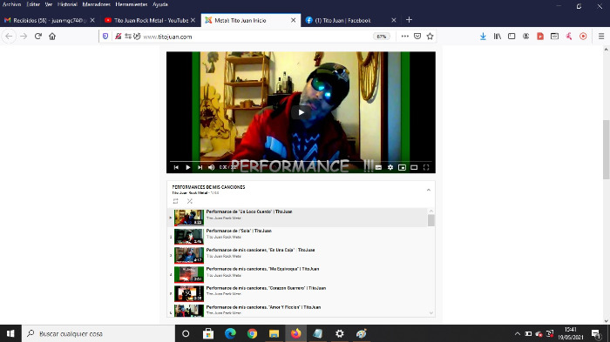This screenshot has width=610, height=342.
Task: Open the Windows Start menu
Action: (x=10, y=333)
